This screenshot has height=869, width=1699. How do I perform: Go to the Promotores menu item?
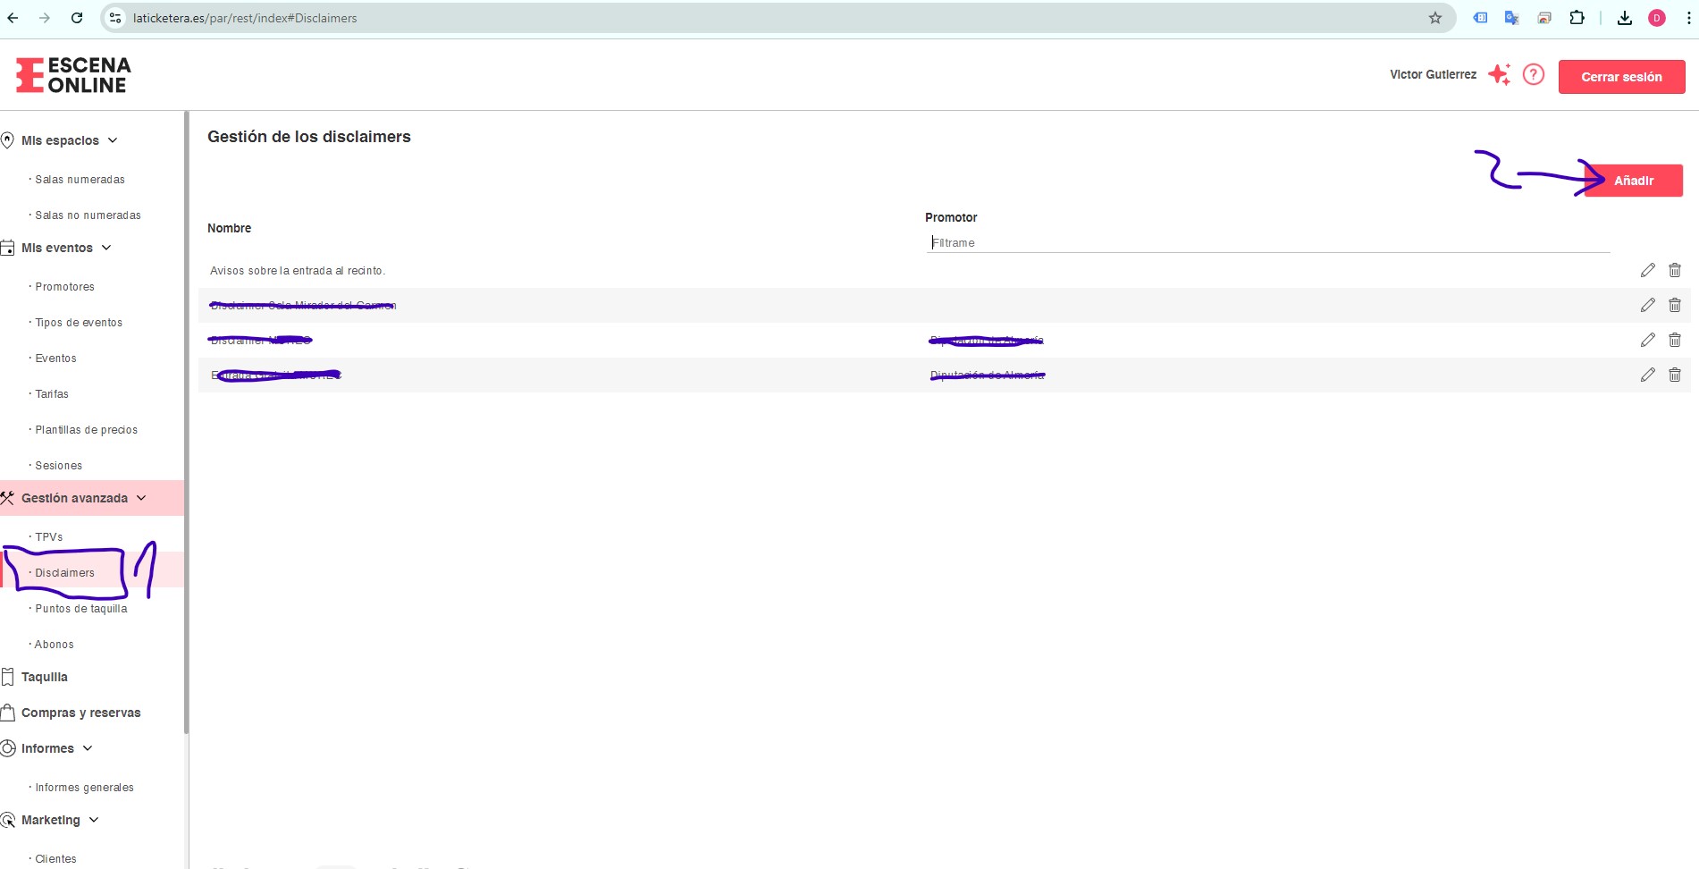pos(64,287)
